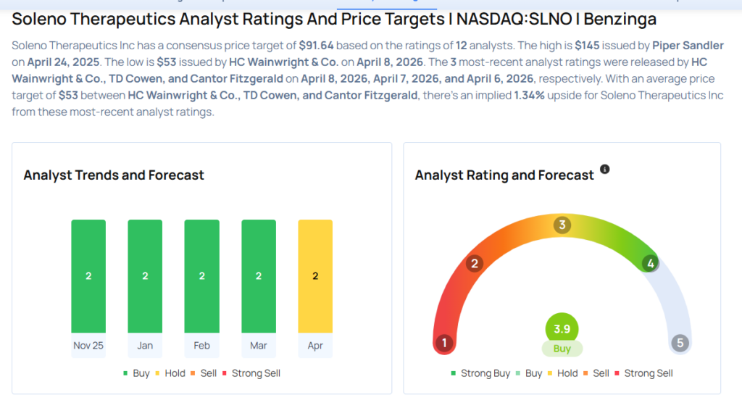742x395 pixels.
Task: Click the green 3.9 rating circle
Action: coord(562,328)
